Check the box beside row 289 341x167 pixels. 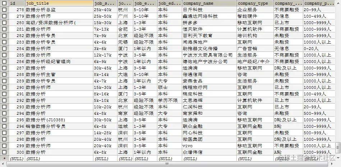coord(4,81)
